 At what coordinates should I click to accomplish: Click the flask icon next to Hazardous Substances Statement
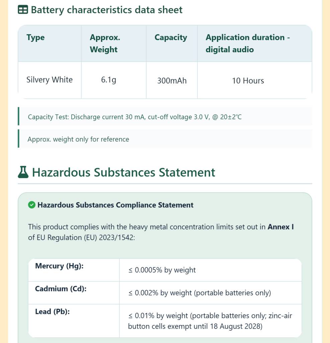23,172
